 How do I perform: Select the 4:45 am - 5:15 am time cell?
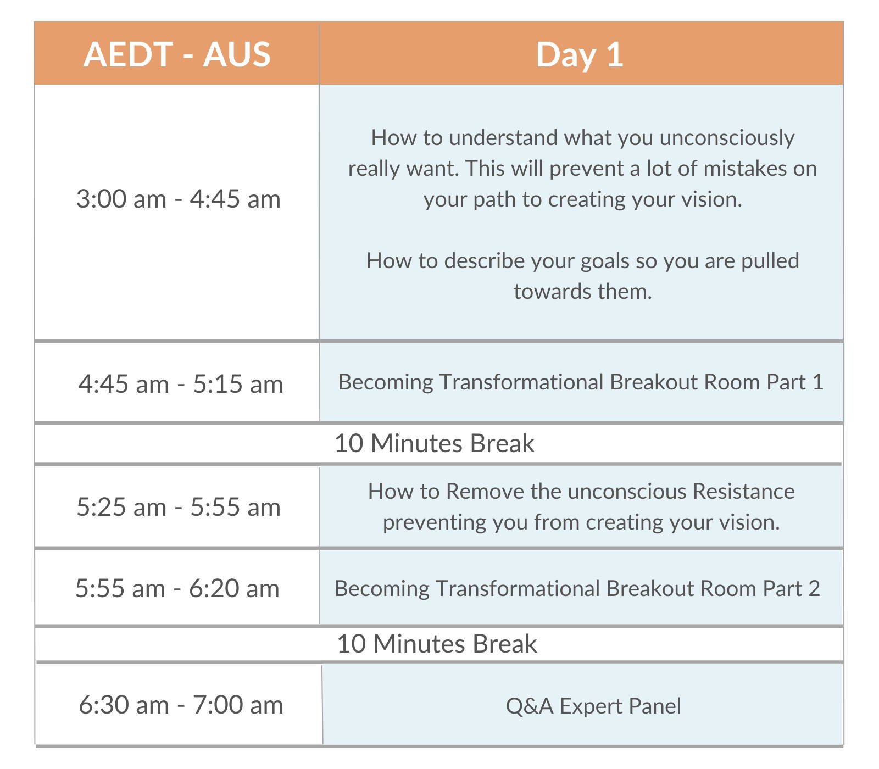coord(180,383)
